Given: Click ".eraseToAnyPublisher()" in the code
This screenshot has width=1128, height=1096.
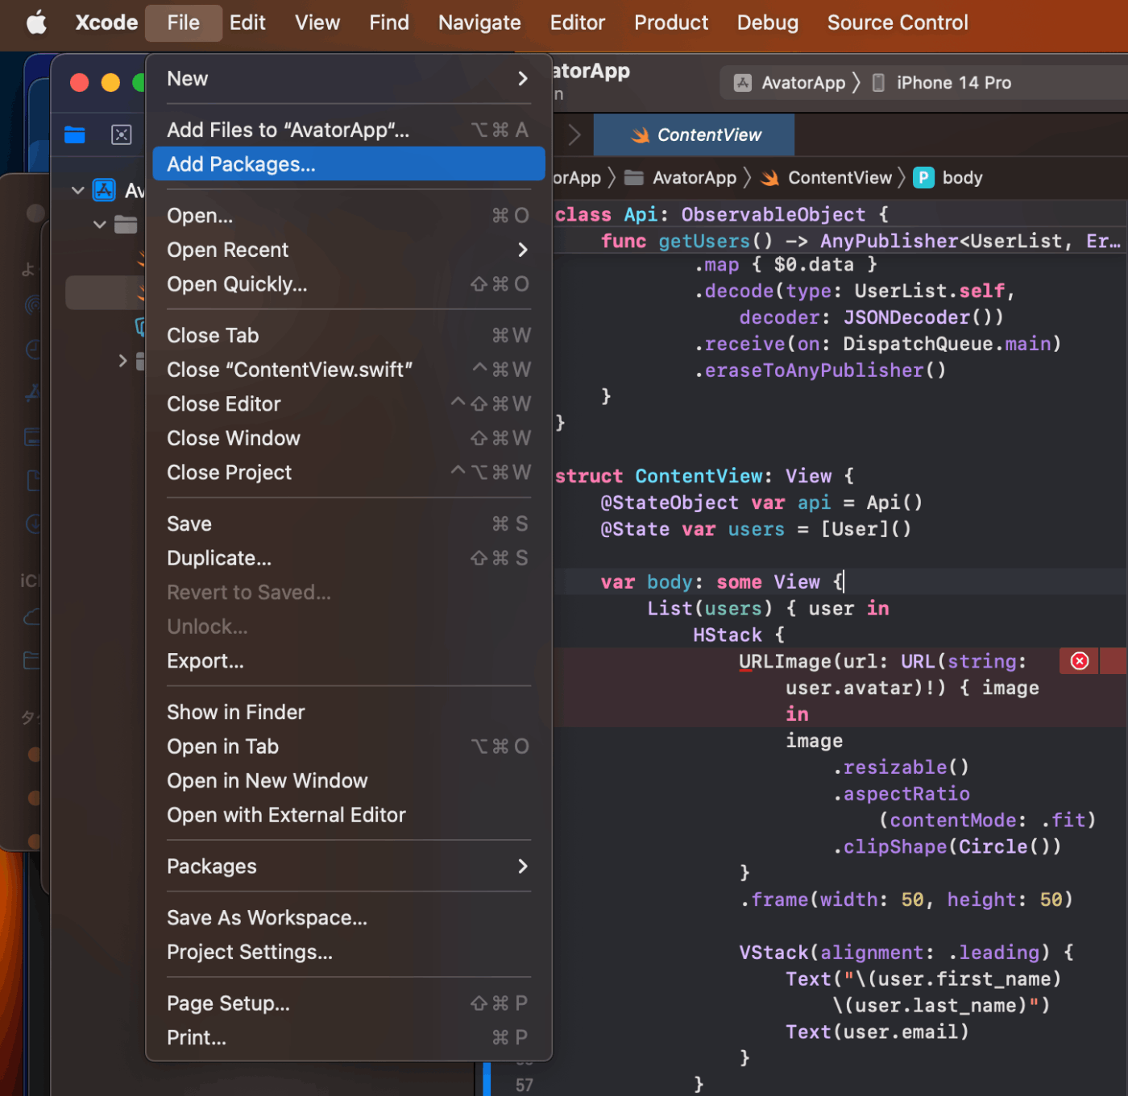Looking at the screenshot, I should pyautogui.click(x=820, y=370).
